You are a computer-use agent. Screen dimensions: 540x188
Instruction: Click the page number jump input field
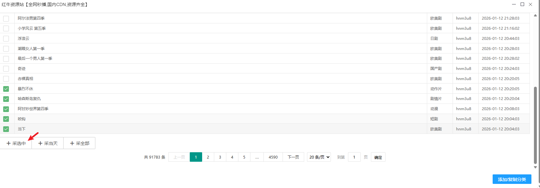pyautogui.click(x=354, y=157)
